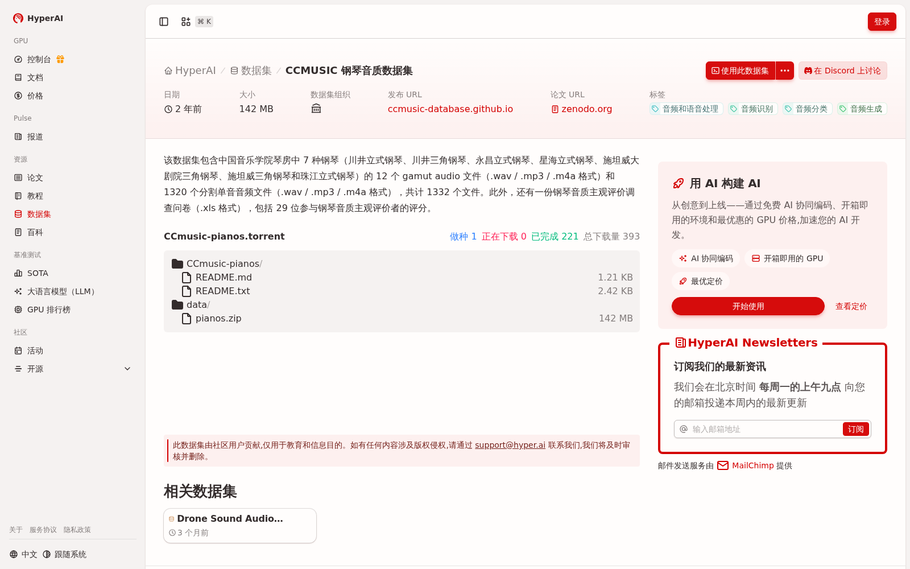
Task: Click the rocket icon beside 用 AI 构建 AI
Action: (x=679, y=183)
